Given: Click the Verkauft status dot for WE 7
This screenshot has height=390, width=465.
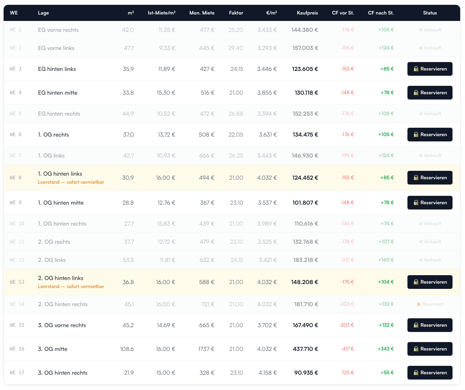Looking at the screenshot, I should click(x=421, y=156).
